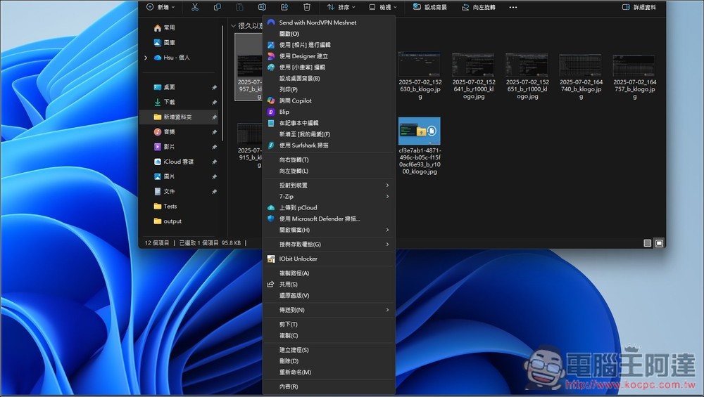Click the Copy icon in toolbar
The width and height of the screenshot is (704, 397).
pos(218,7)
